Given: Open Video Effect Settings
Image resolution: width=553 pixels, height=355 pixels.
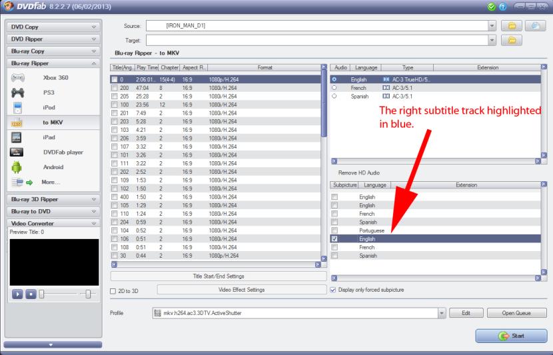Looking at the screenshot, I should point(242,290).
